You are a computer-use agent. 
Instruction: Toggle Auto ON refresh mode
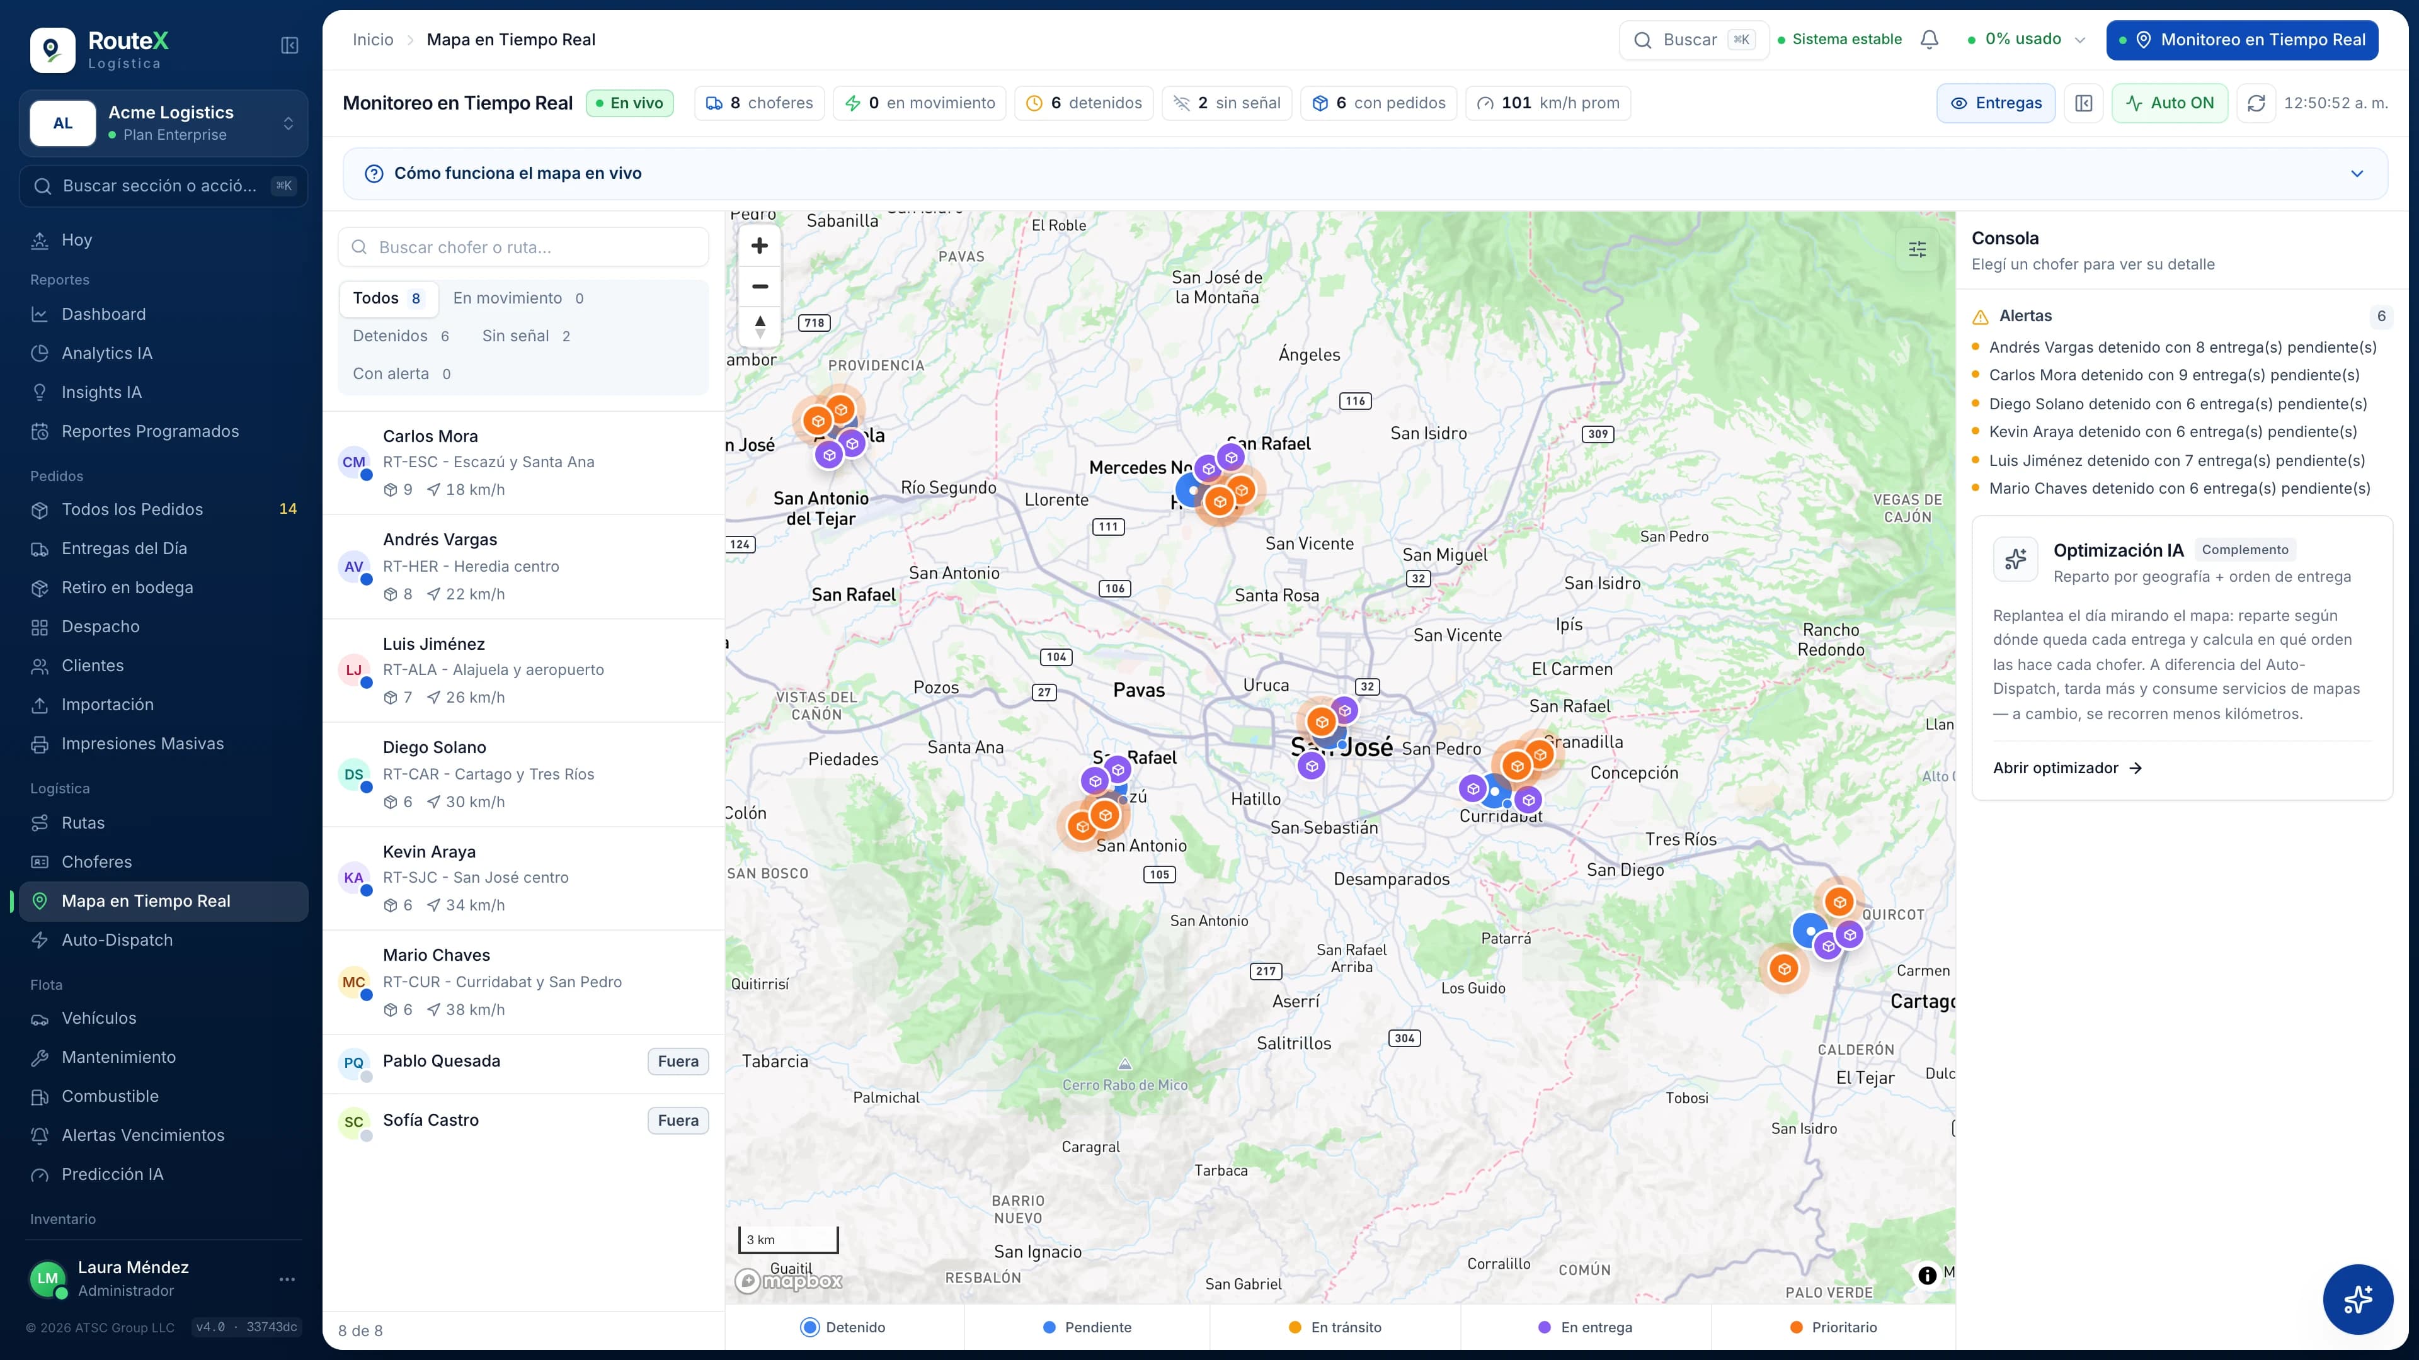(2169, 103)
